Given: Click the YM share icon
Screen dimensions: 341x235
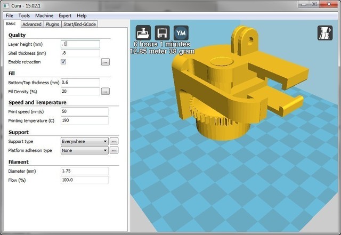Looking at the screenshot, I should point(181,33).
